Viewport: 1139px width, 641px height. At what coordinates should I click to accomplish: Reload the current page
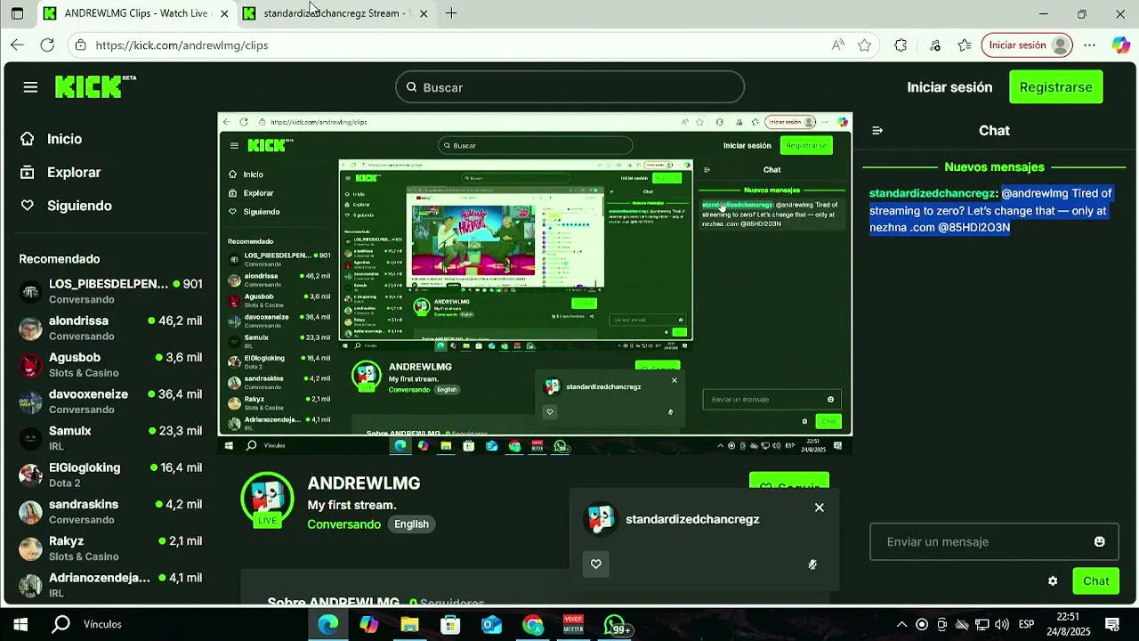pos(47,45)
